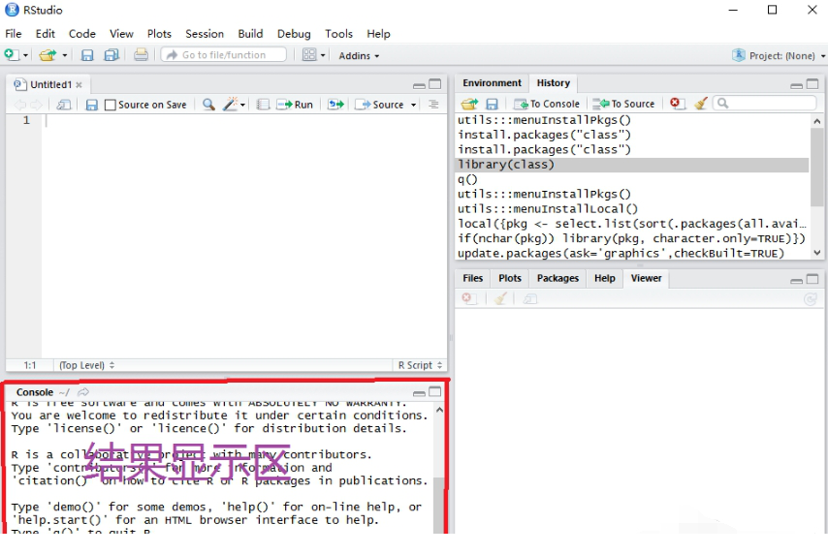828x555 pixels.
Task: Expand the recent files dropdown arrow
Action: click(64, 55)
